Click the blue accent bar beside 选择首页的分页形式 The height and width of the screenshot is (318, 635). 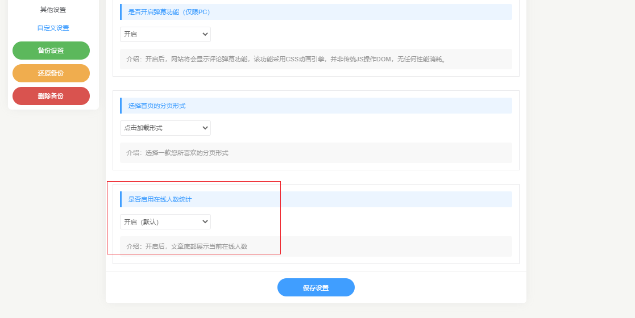121,106
